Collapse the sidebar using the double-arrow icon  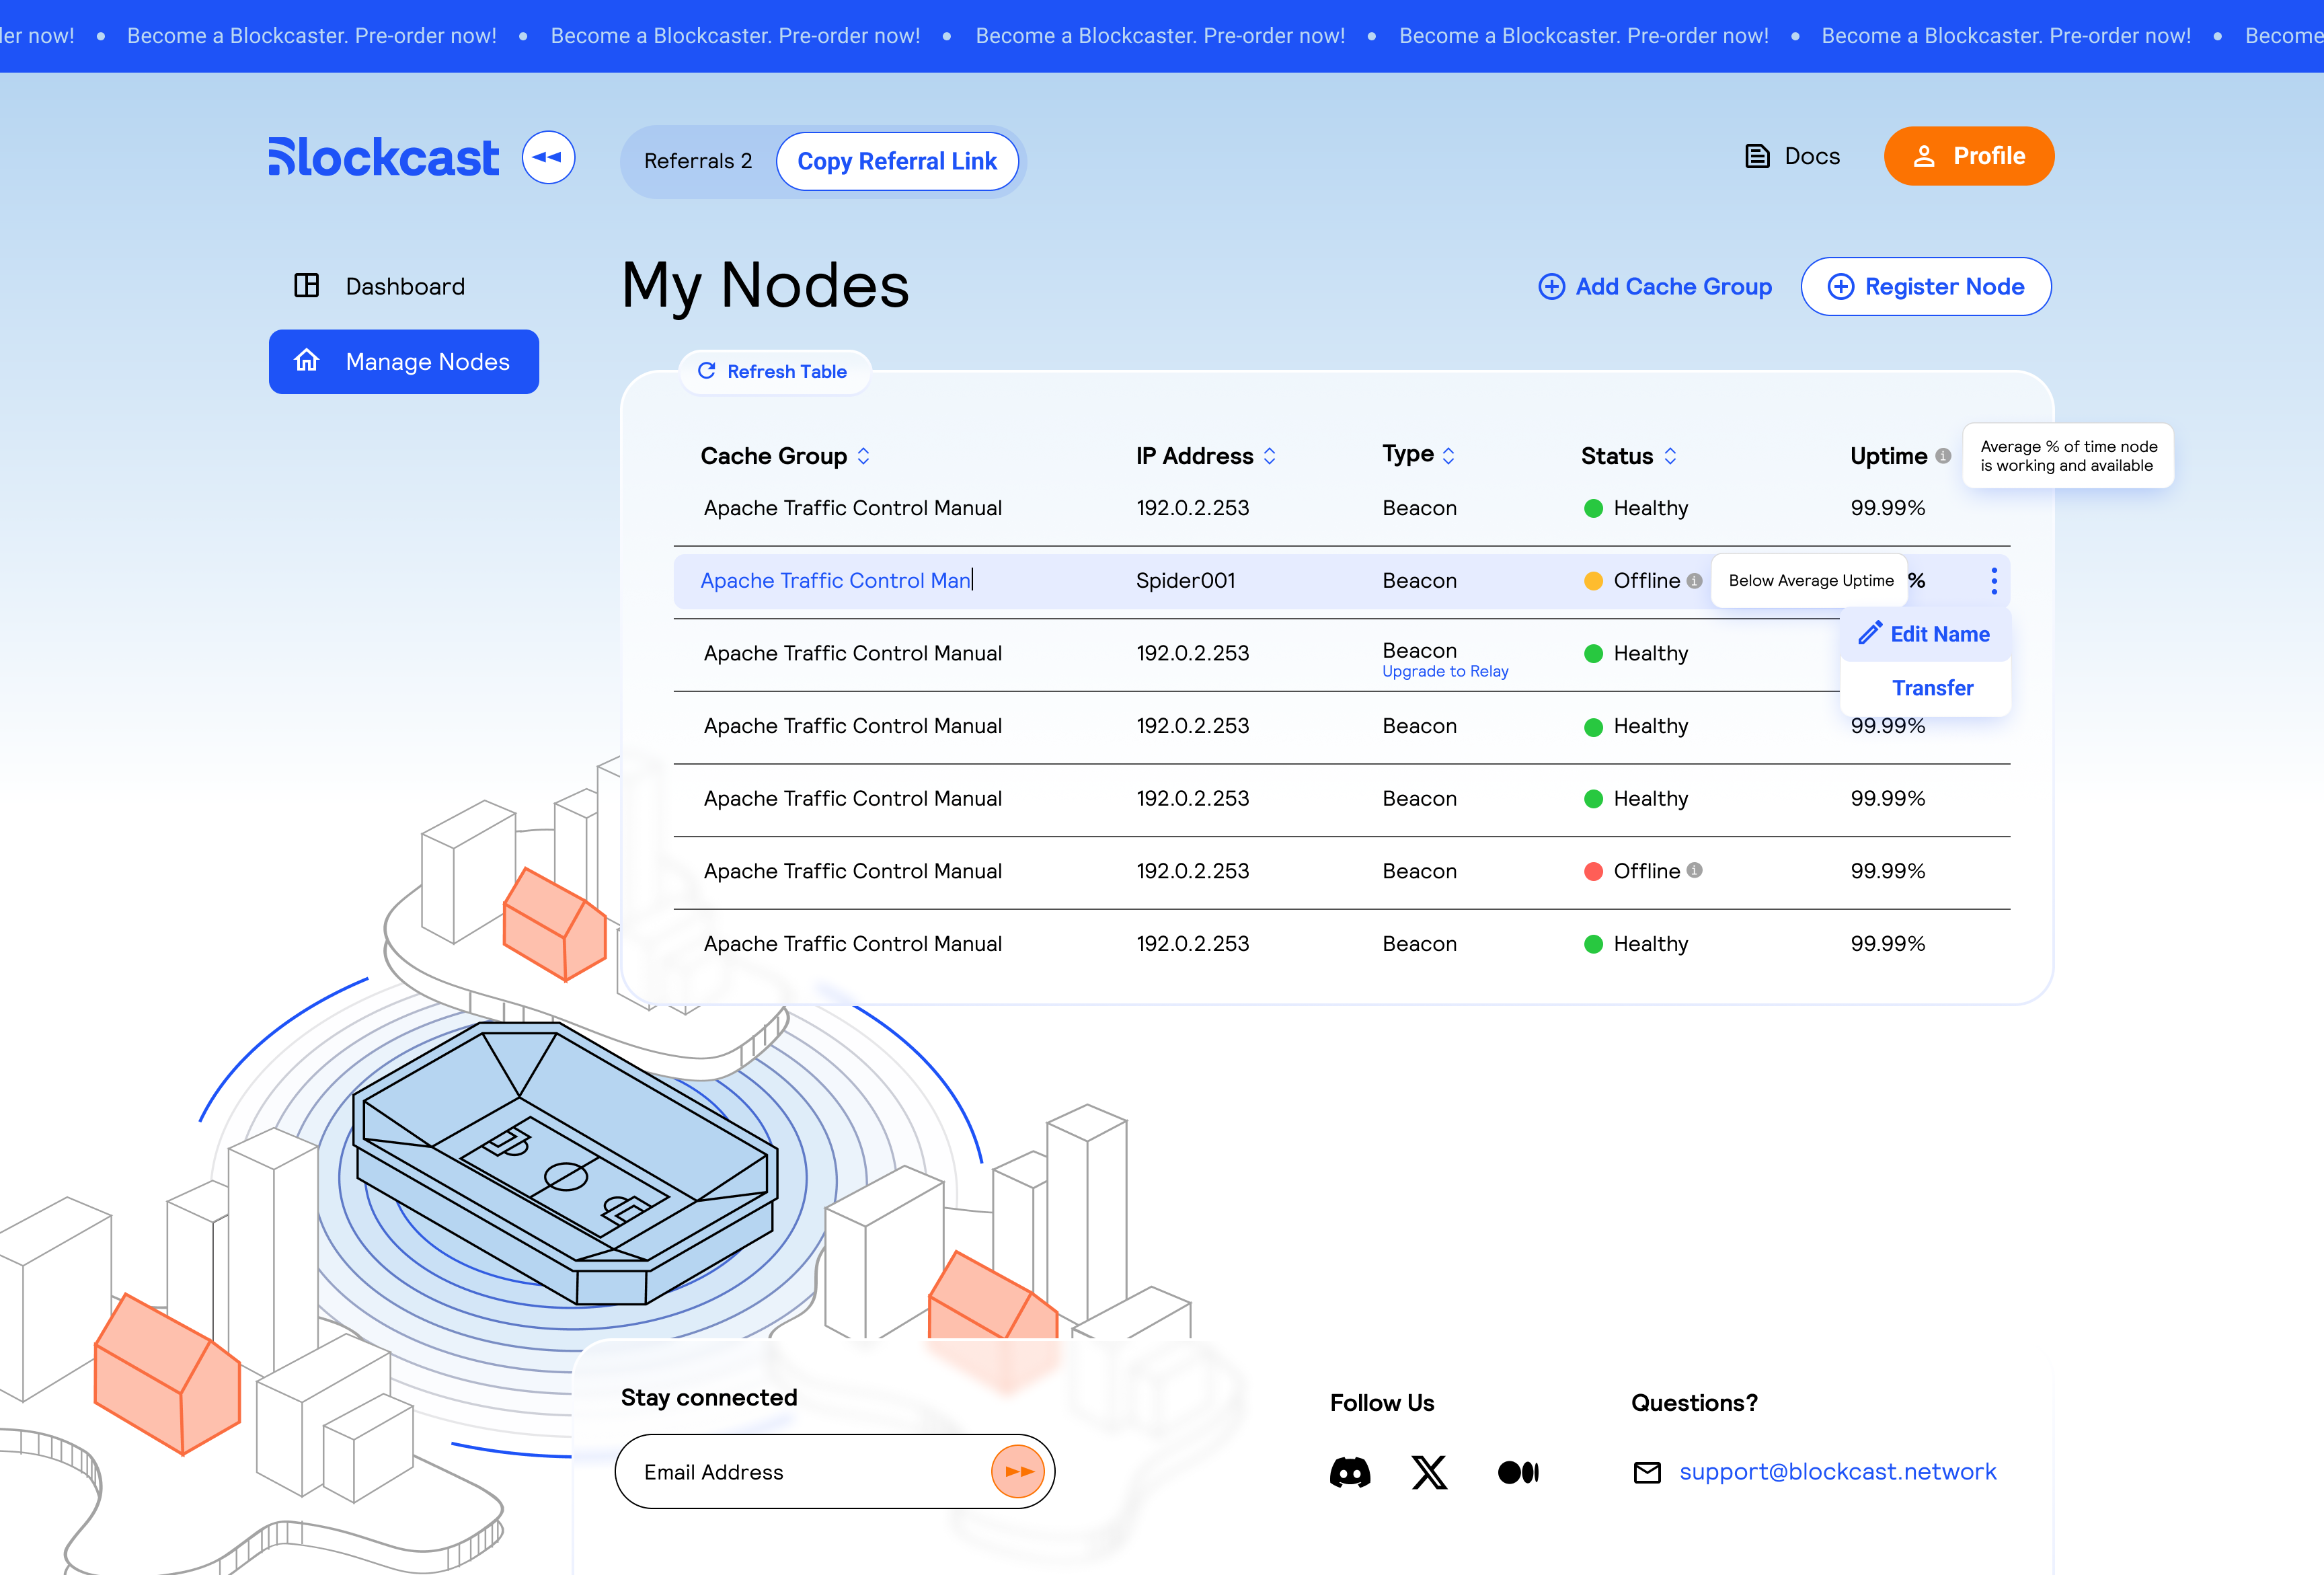pyautogui.click(x=547, y=157)
